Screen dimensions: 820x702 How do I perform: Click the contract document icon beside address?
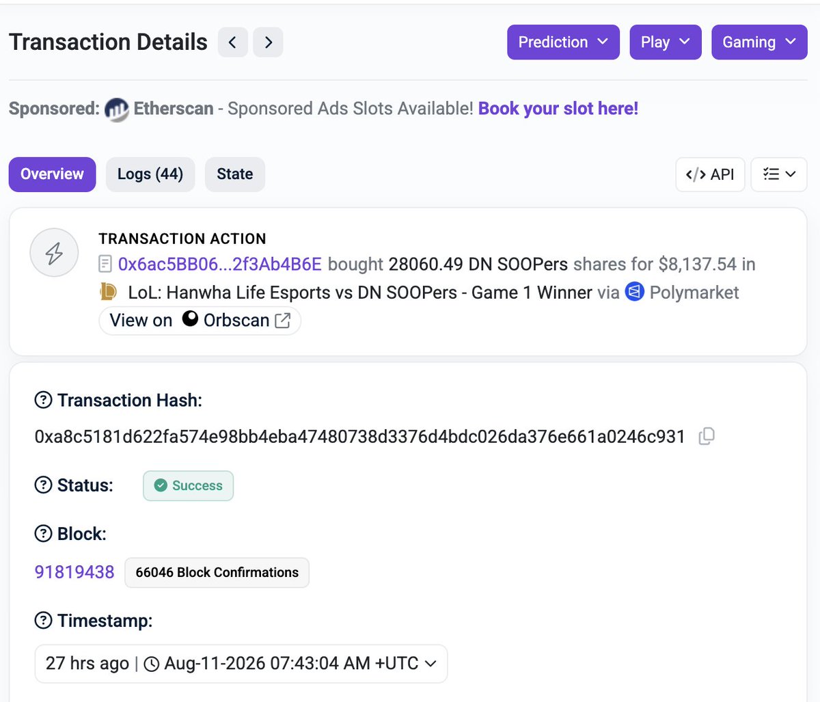coord(105,264)
